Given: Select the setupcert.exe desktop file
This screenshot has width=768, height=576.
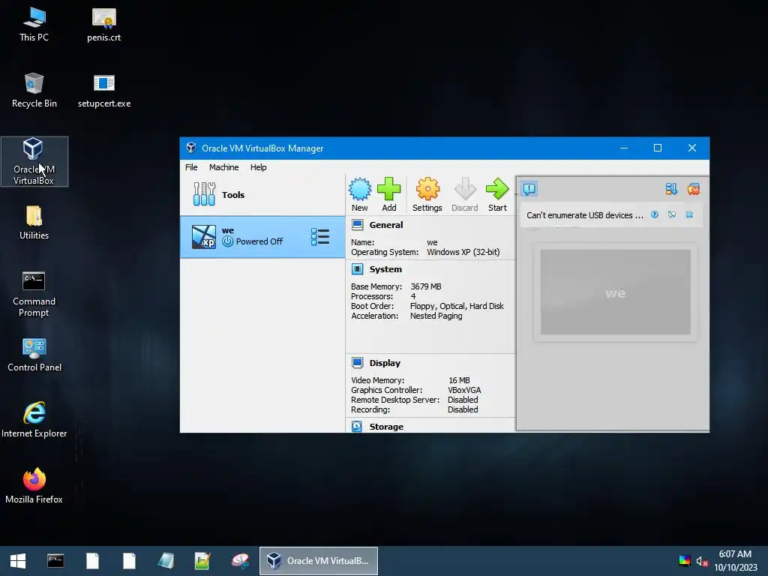Looking at the screenshot, I should click(103, 91).
